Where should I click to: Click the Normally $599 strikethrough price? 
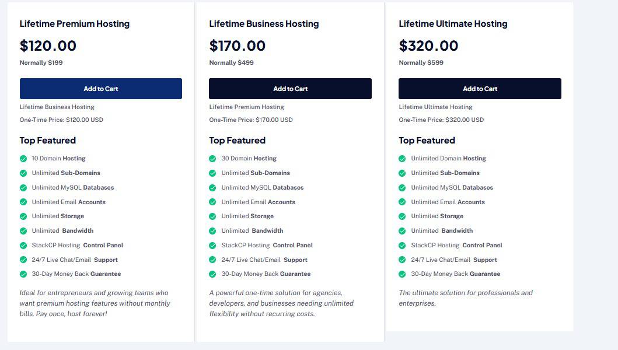(421, 62)
